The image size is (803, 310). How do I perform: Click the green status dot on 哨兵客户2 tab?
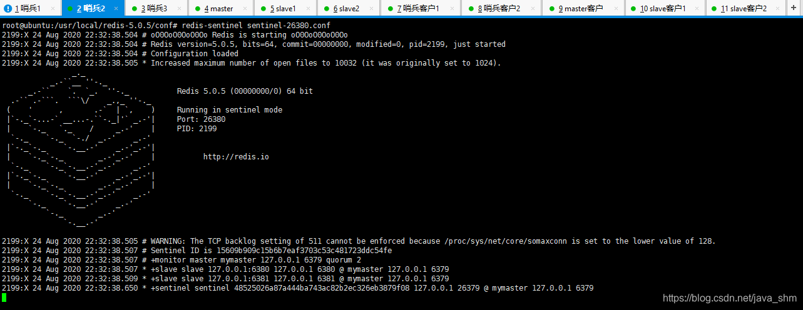pos(471,9)
